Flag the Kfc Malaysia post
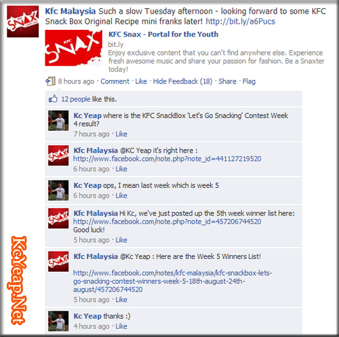339x337 pixels. point(249,81)
